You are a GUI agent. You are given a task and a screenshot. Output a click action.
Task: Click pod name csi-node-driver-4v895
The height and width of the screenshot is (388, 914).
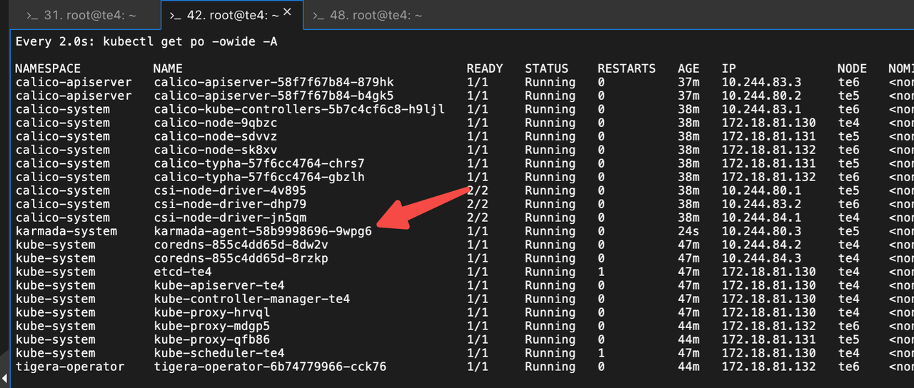tap(230, 190)
